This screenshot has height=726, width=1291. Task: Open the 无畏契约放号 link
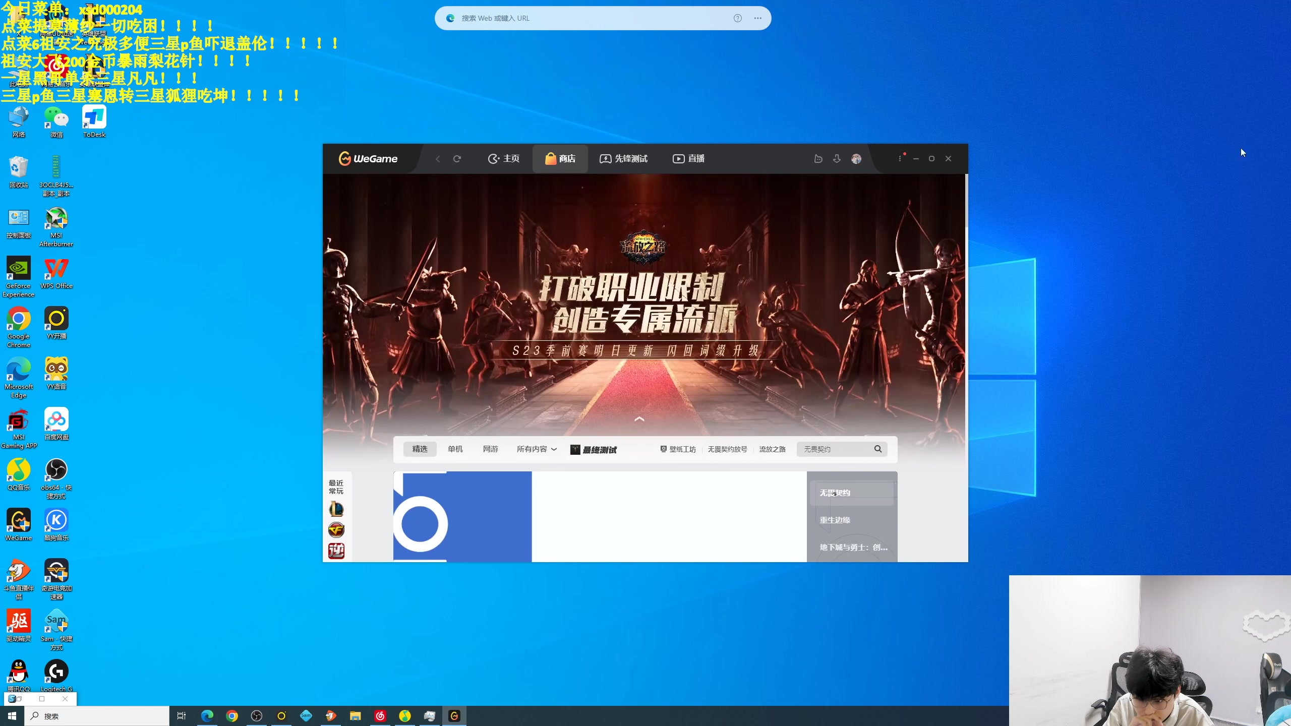click(727, 449)
